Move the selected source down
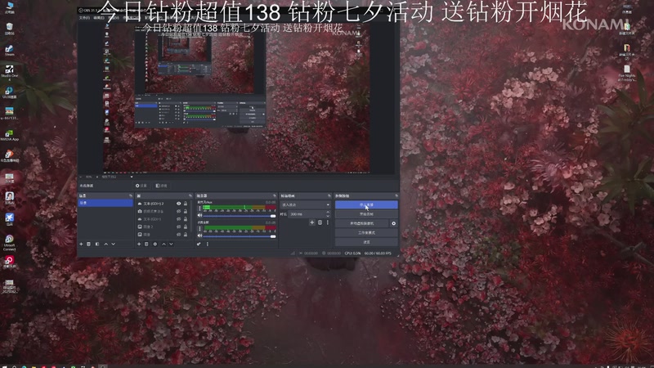Image resolution: width=654 pixels, height=368 pixels. 171,244
